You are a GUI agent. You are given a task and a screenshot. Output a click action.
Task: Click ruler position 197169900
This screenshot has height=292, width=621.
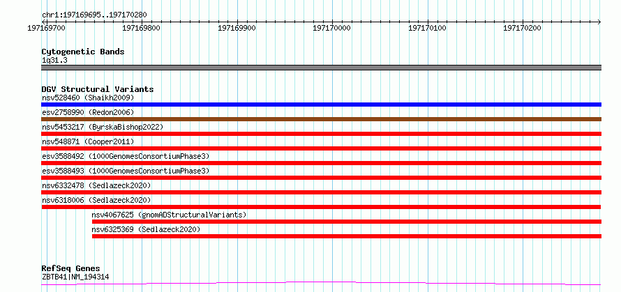[x=237, y=28]
